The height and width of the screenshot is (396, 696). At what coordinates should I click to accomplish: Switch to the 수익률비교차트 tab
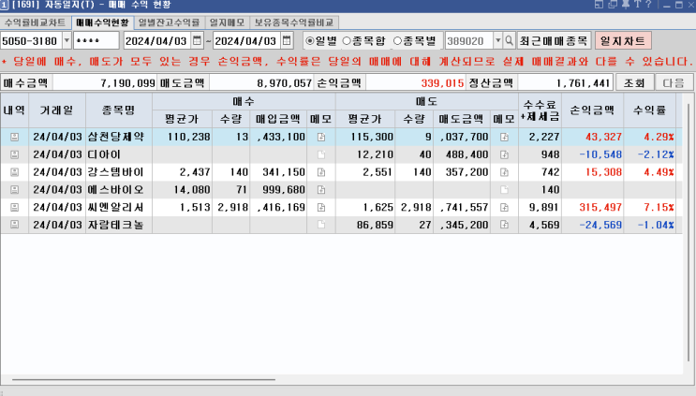[35, 22]
